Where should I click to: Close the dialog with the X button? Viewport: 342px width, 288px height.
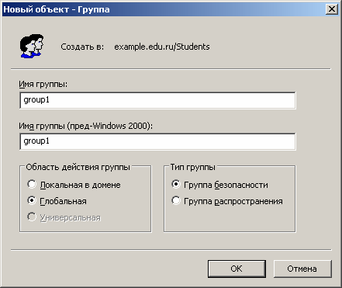coord(332,9)
